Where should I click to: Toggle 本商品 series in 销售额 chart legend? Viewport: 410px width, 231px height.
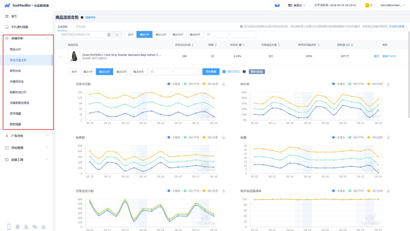(x=173, y=137)
